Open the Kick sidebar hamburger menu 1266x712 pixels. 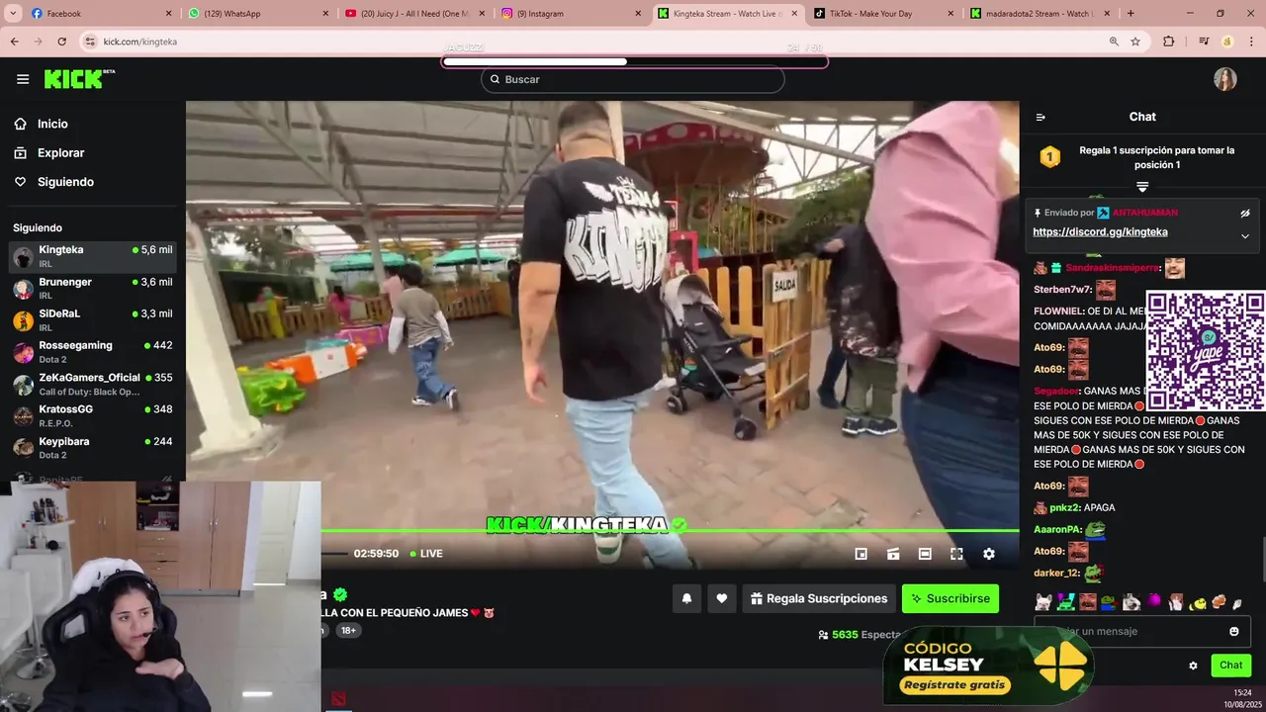pyautogui.click(x=23, y=79)
